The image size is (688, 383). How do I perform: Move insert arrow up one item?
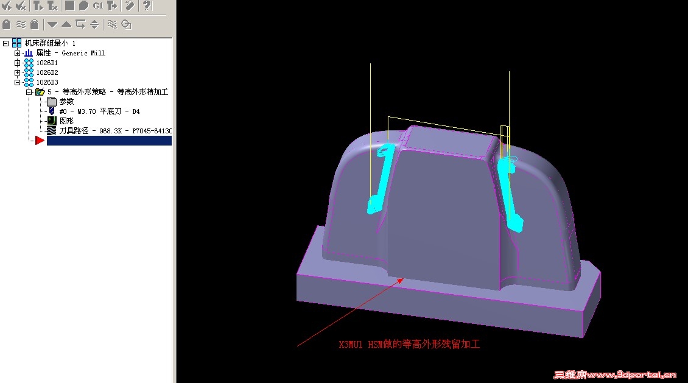click(x=66, y=24)
